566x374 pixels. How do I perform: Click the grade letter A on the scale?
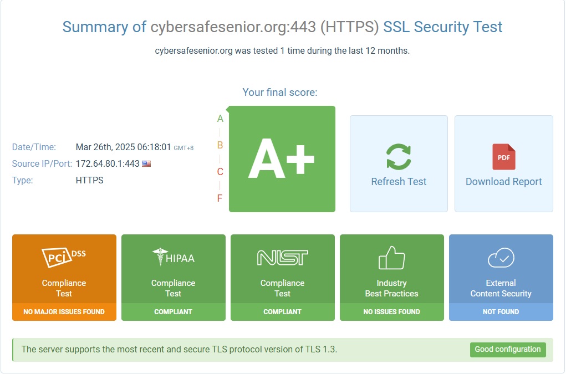pos(221,117)
